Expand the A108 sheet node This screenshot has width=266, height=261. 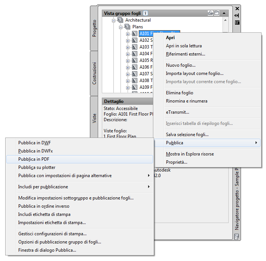click(128, 81)
